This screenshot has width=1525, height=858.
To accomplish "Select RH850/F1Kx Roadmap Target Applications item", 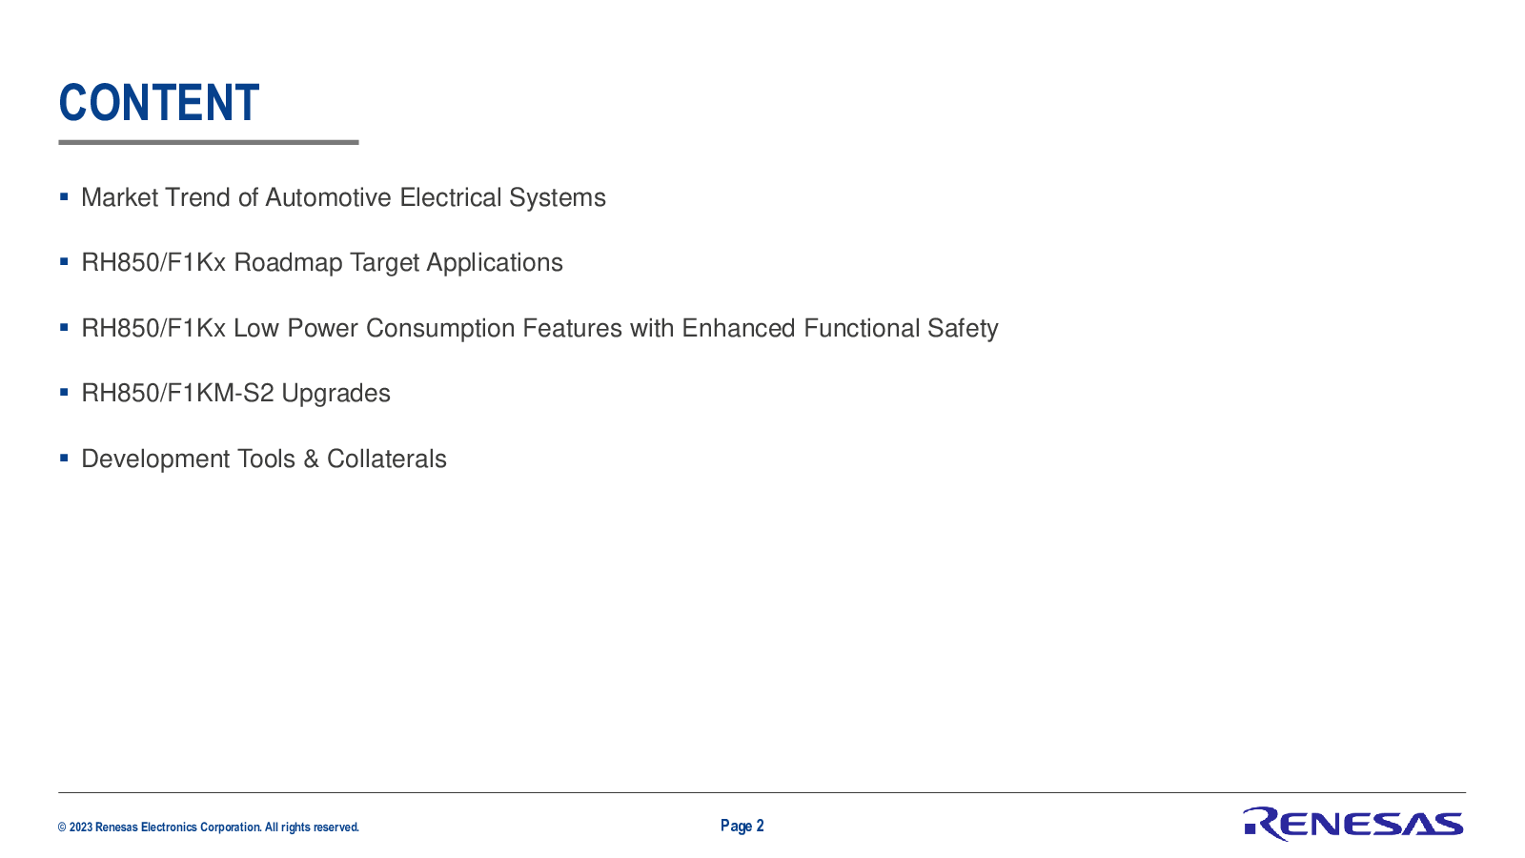I will [322, 262].
